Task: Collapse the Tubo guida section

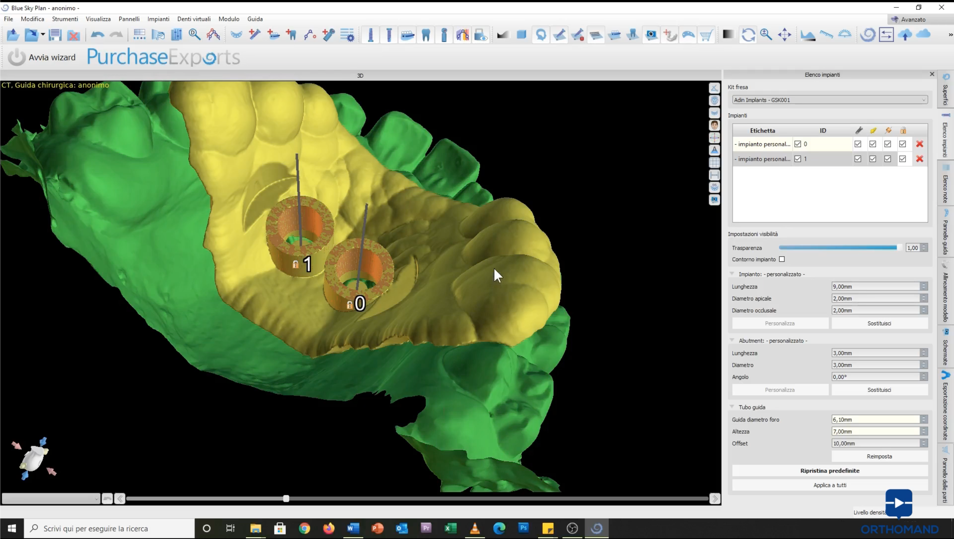Action: pos(732,407)
